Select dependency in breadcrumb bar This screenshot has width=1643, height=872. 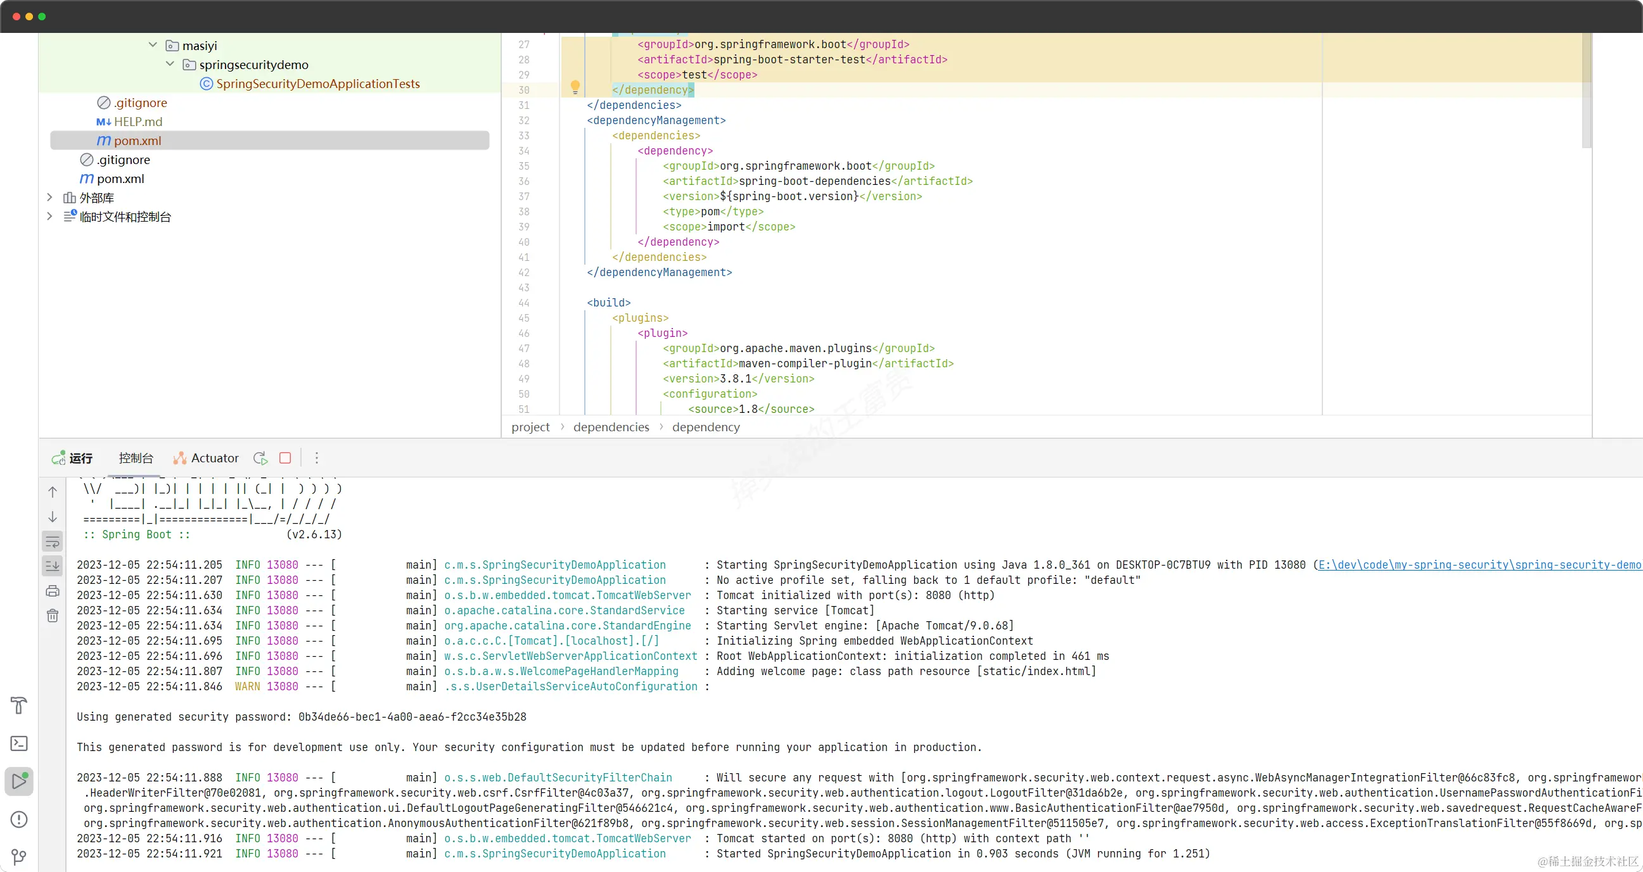[706, 427]
